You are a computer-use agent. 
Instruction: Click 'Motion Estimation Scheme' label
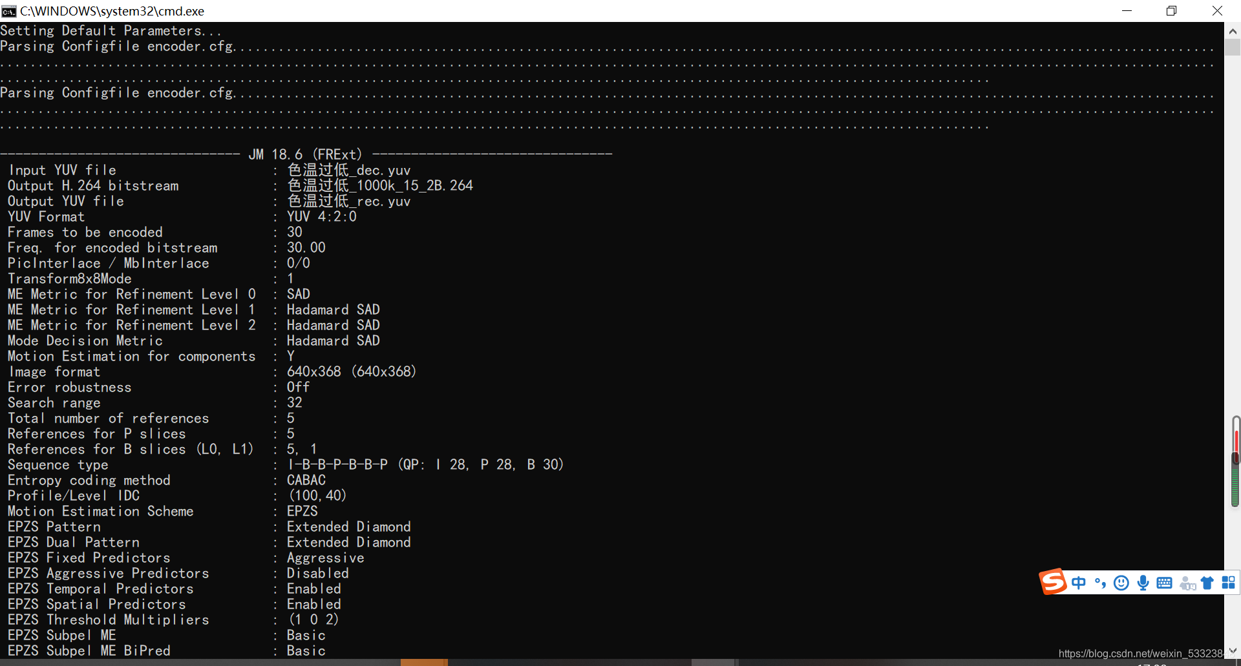[x=101, y=512]
